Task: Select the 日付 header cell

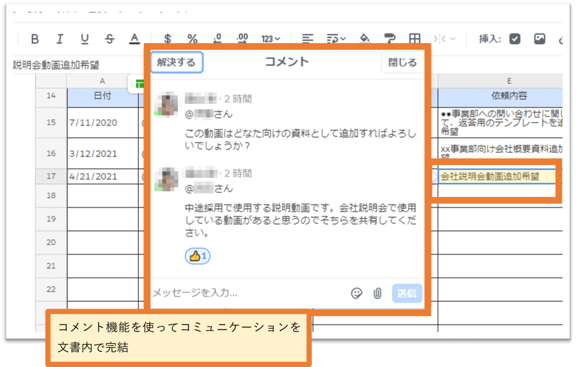Action: 102,96
